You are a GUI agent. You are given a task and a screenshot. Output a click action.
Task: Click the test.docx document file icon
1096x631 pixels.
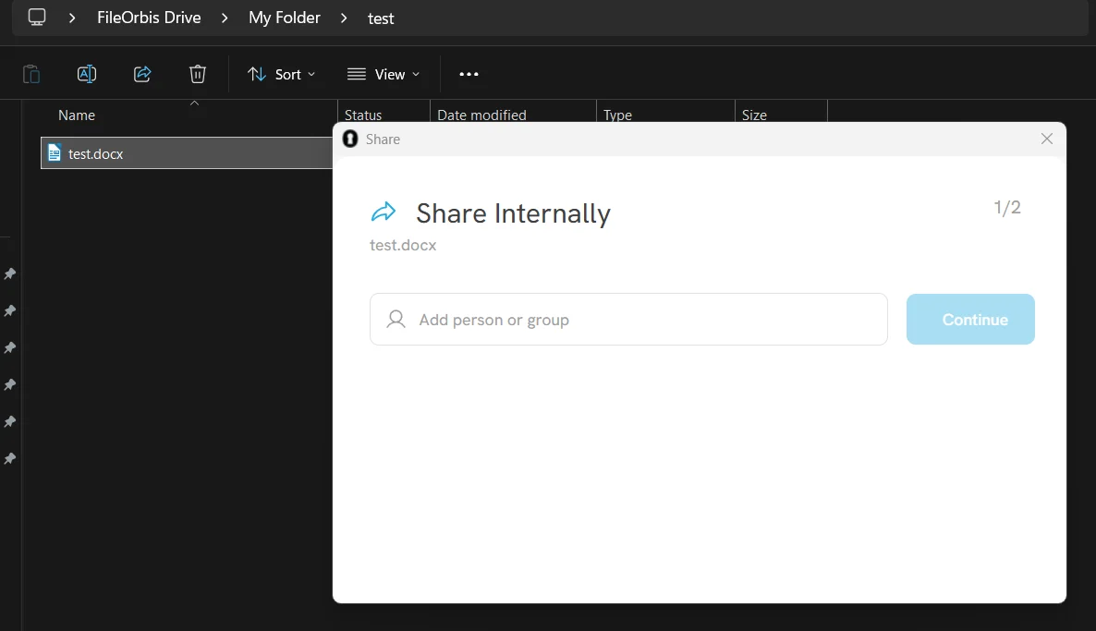(x=55, y=153)
